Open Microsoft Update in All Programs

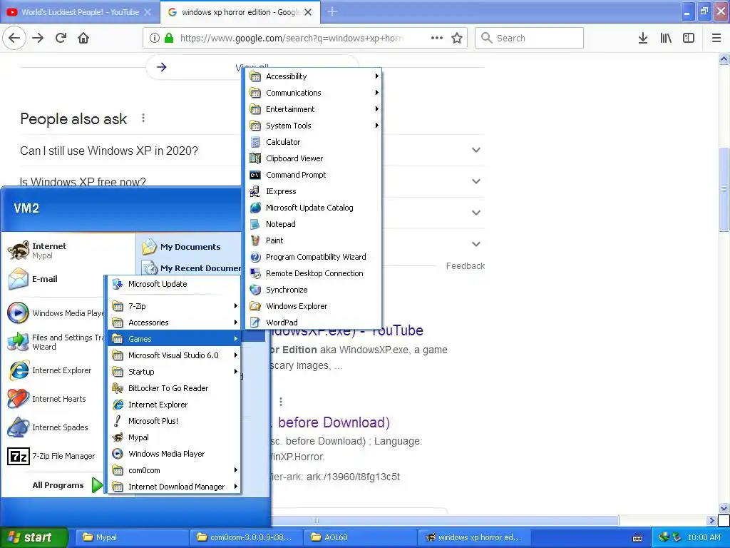174,284
